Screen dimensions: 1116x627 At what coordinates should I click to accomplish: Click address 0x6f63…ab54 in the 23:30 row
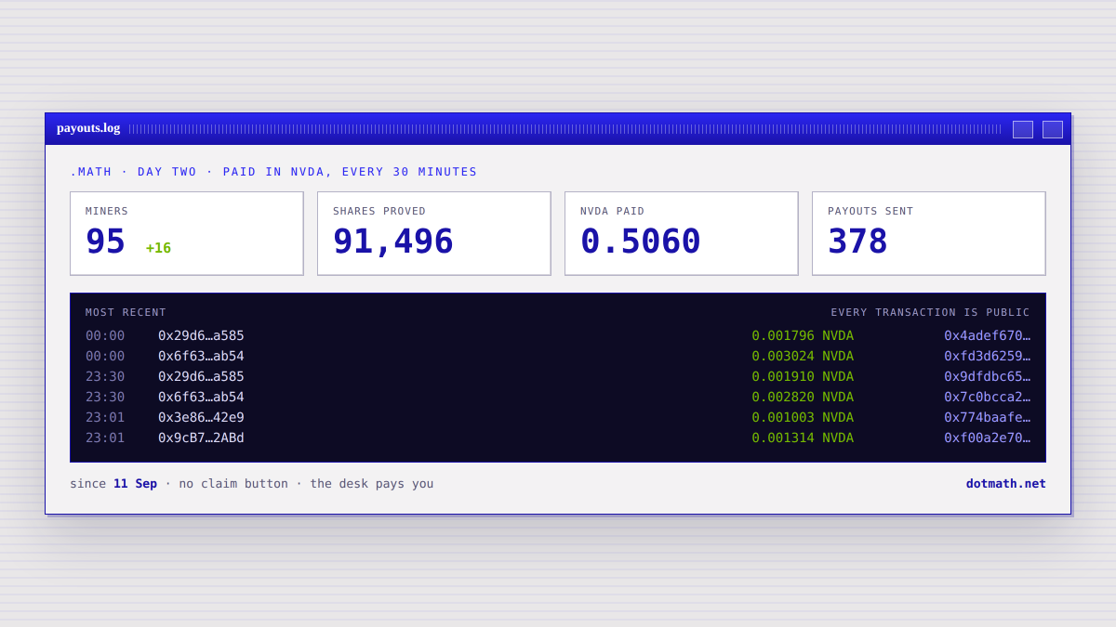tap(201, 397)
